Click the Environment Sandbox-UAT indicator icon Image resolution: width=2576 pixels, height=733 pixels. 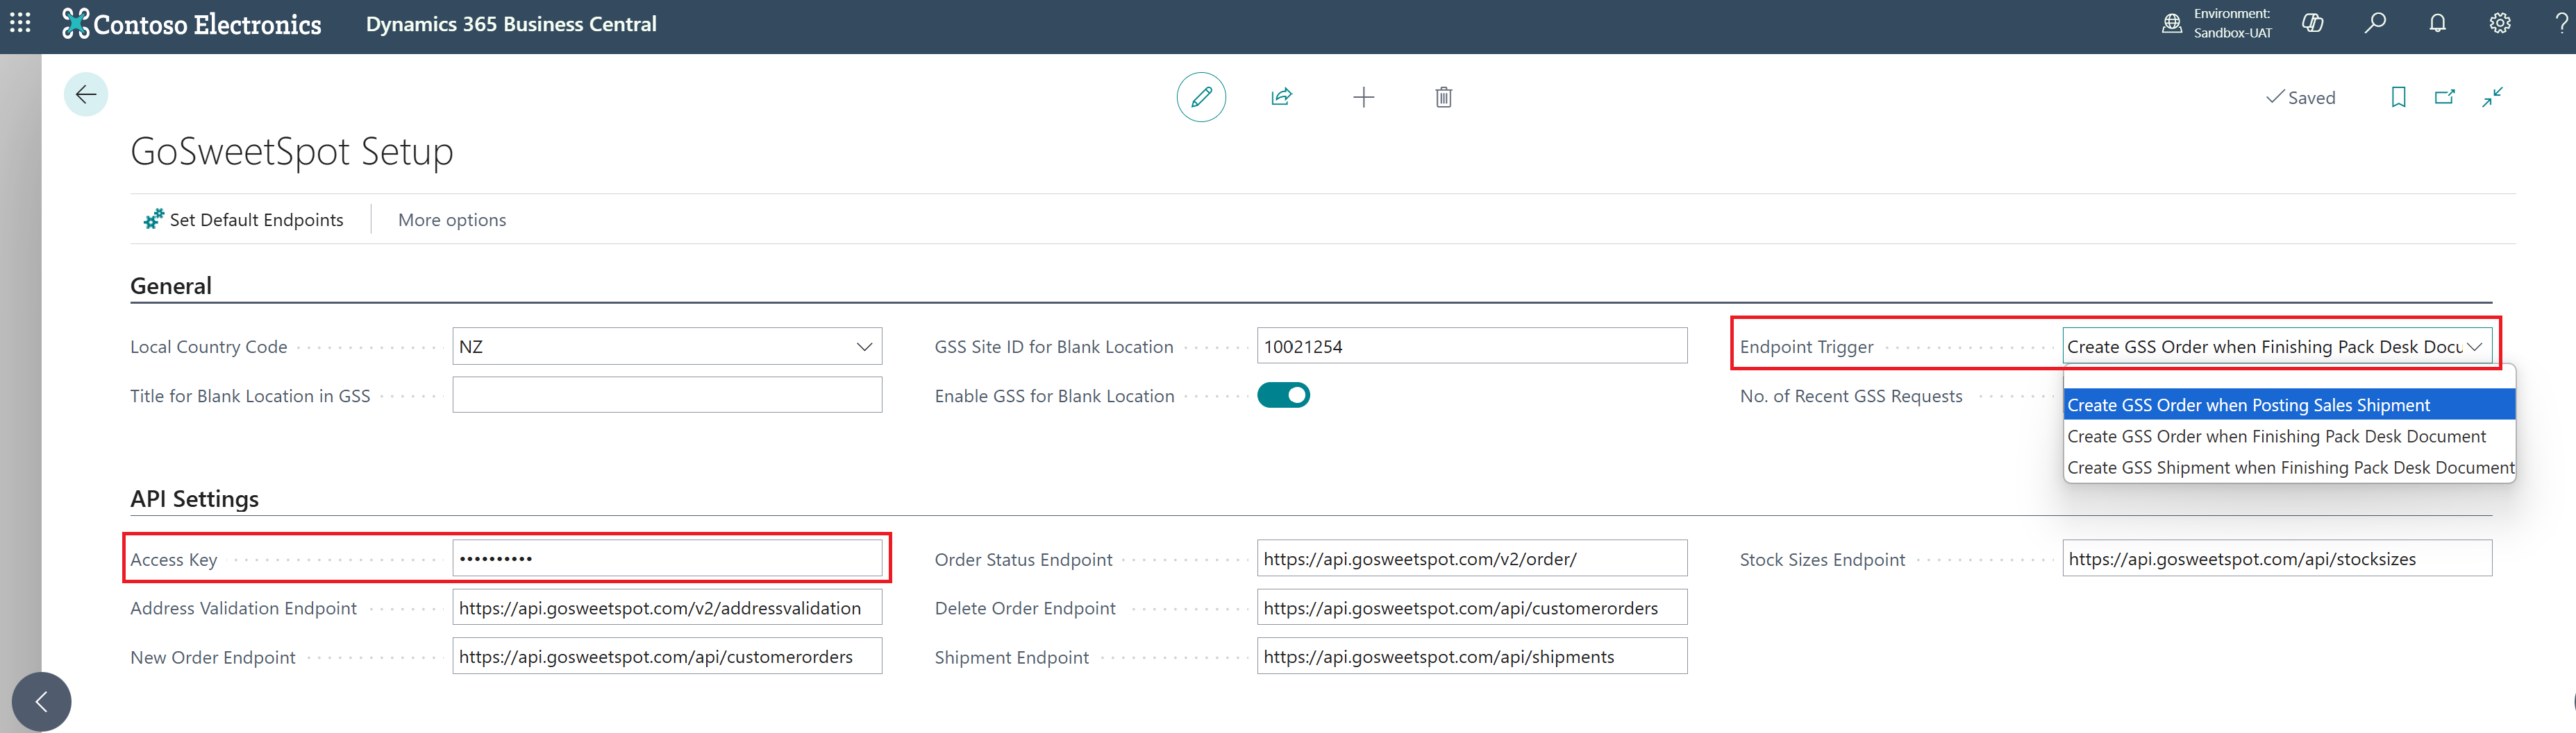pyautogui.click(x=2172, y=23)
